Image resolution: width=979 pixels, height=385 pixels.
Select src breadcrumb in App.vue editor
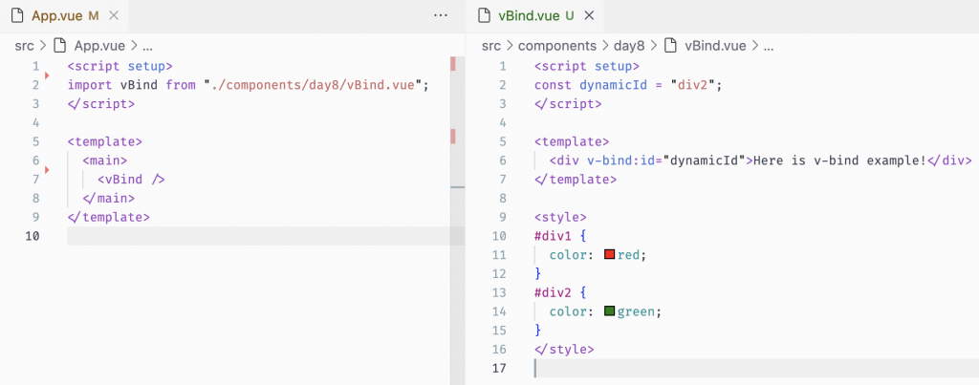24,46
